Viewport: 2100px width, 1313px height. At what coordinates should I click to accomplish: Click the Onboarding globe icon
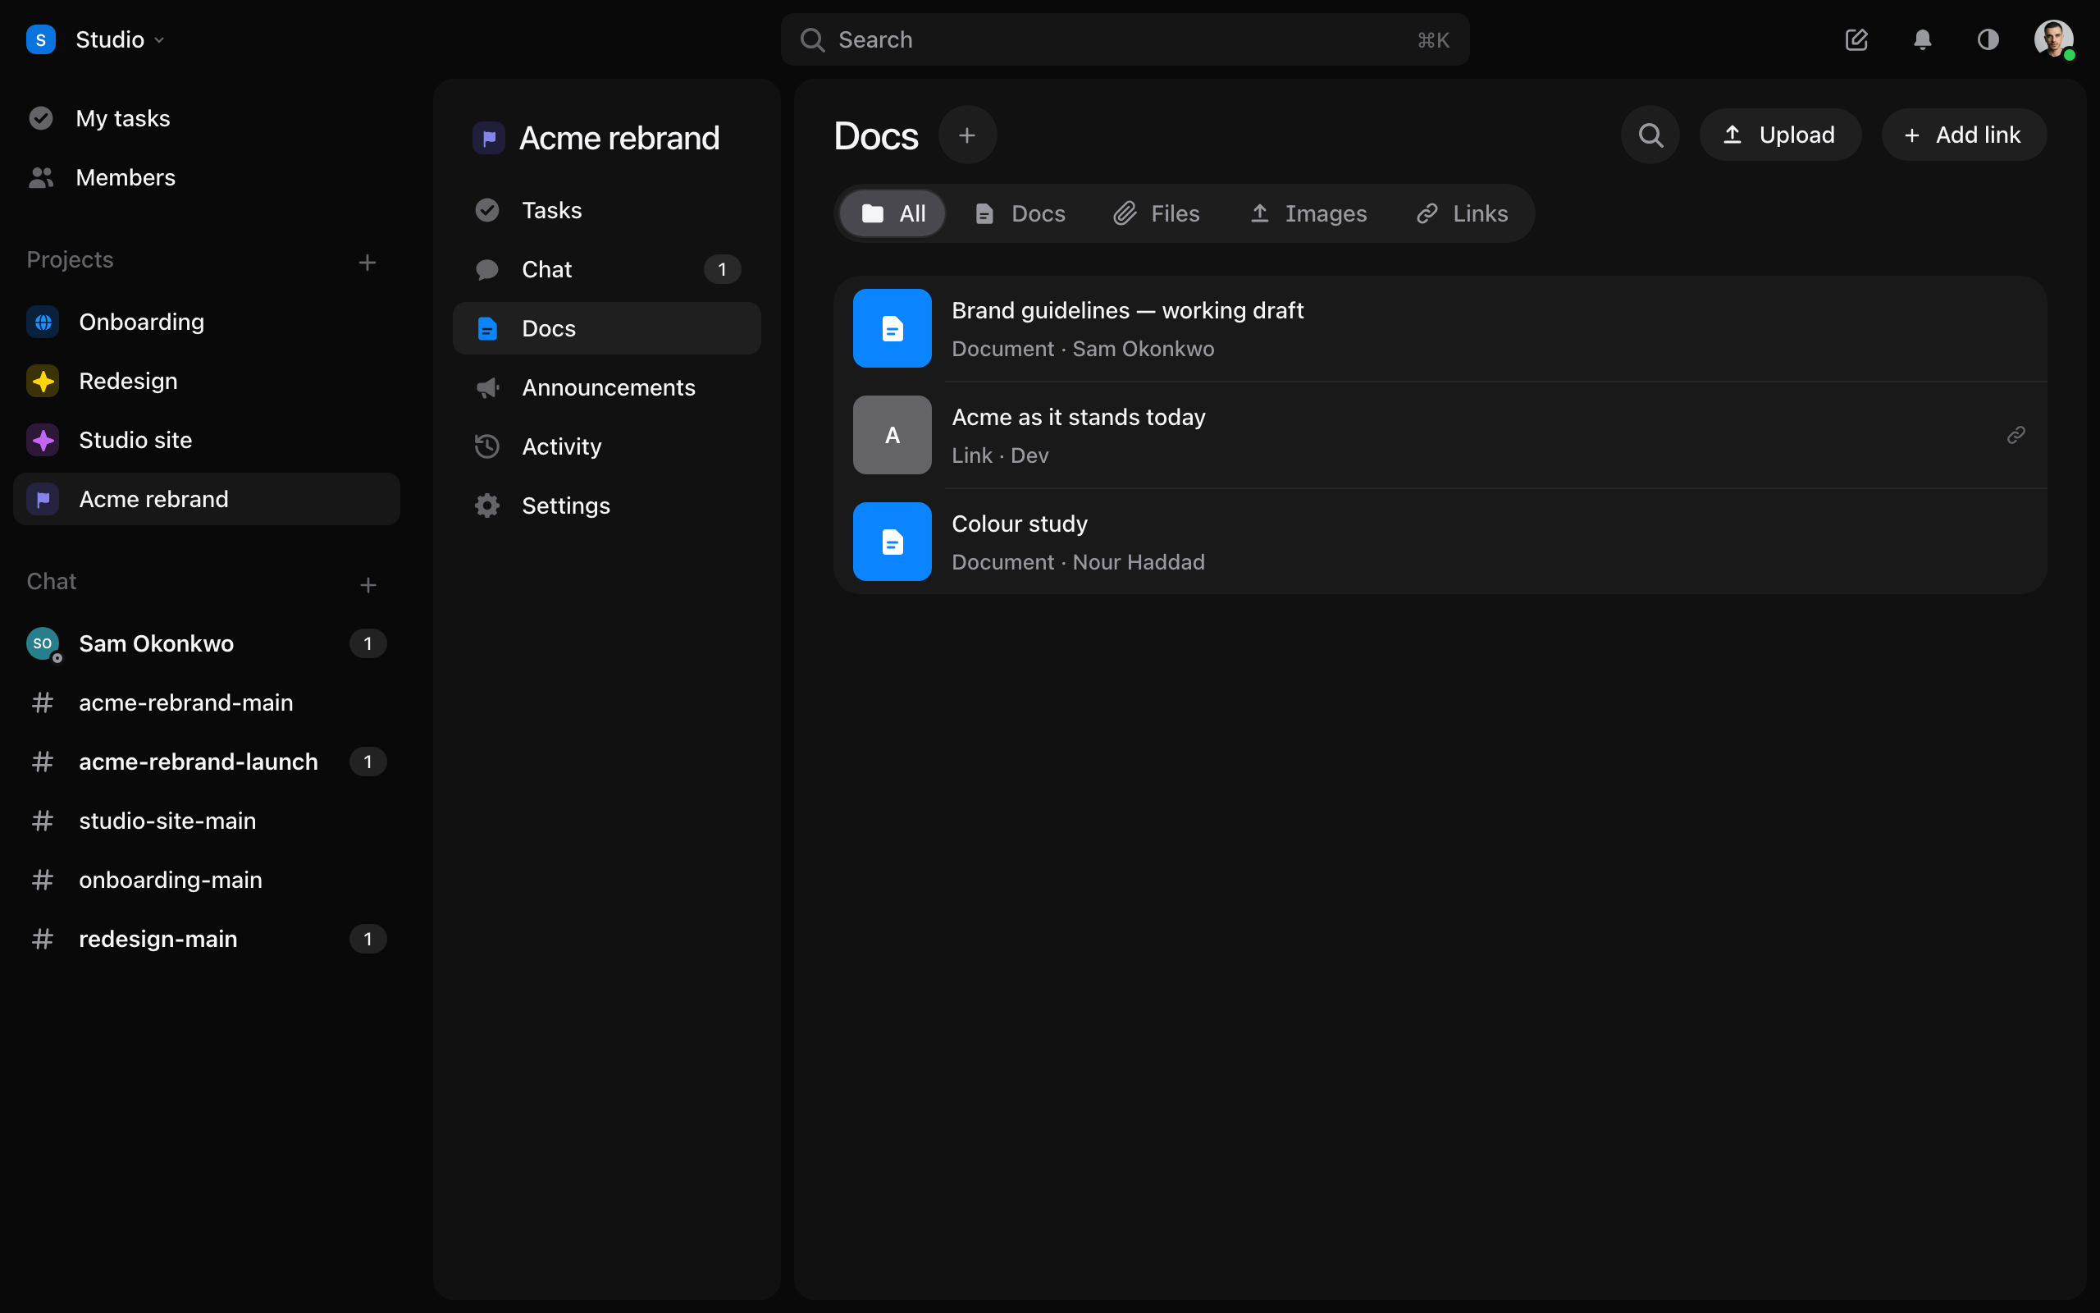43,323
